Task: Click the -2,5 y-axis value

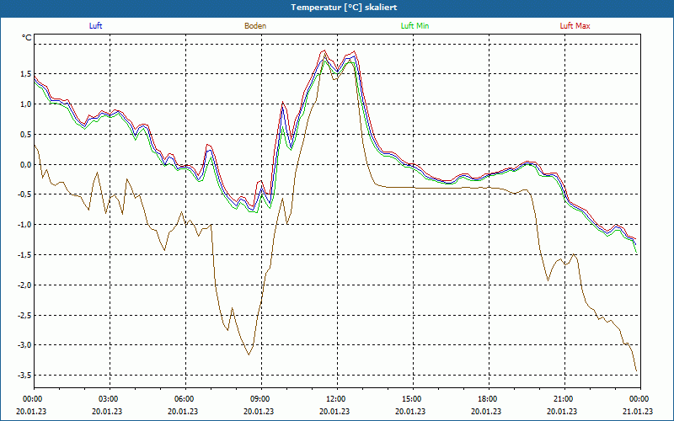Action: pos(25,315)
